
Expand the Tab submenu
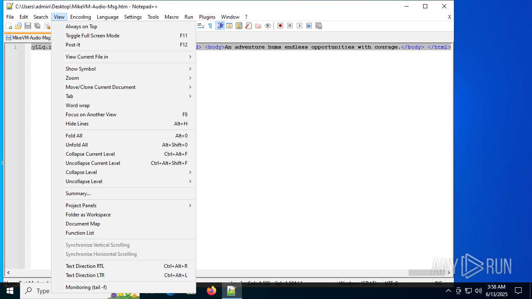123,96
